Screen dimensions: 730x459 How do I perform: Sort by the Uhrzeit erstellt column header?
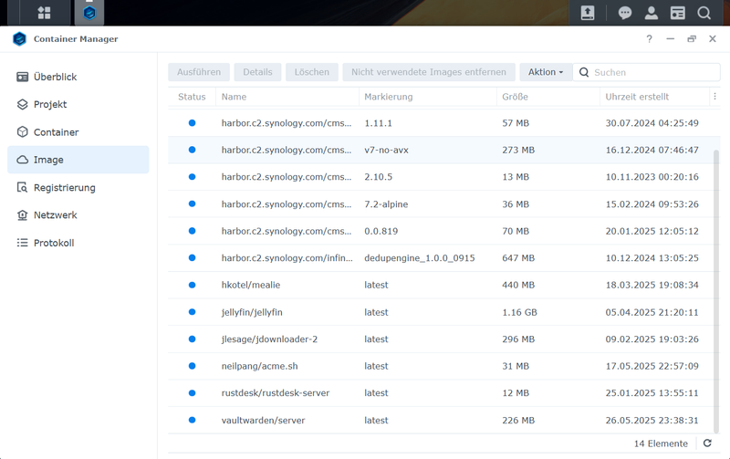[x=654, y=97]
